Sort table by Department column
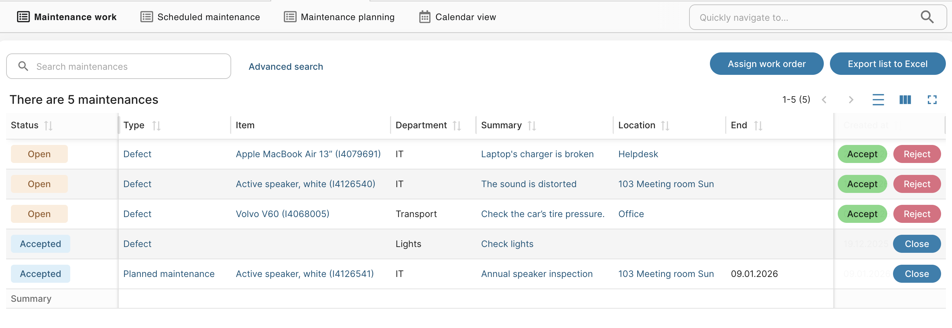952x328 pixels. click(457, 126)
